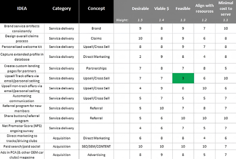Select Service delivery category for Claims row
Screen dimensions: 236x159
pyautogui.click(x=62, y=38)
